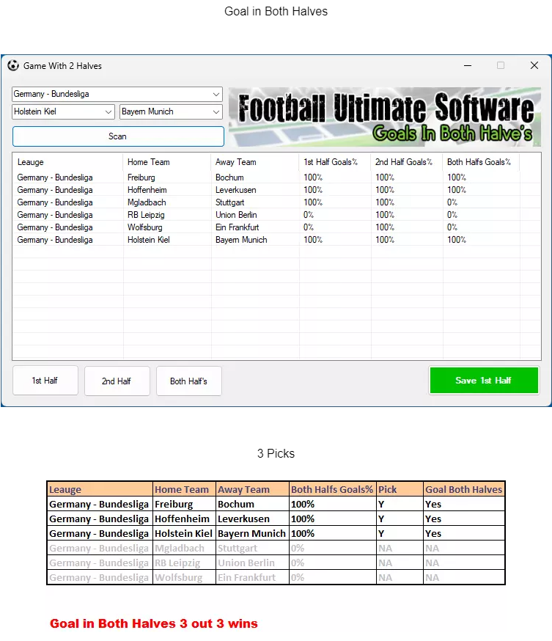
Task: Click the Goal in Both Halves page title
Action: [x=276, y=12]
